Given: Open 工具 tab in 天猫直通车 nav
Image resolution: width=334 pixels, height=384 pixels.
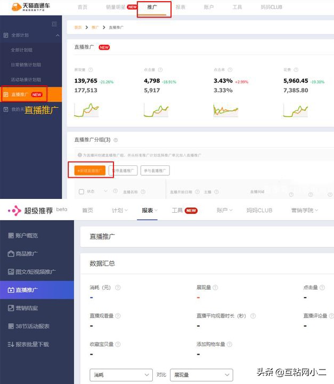Looking at the screenshot, I should tap(237, 7).
